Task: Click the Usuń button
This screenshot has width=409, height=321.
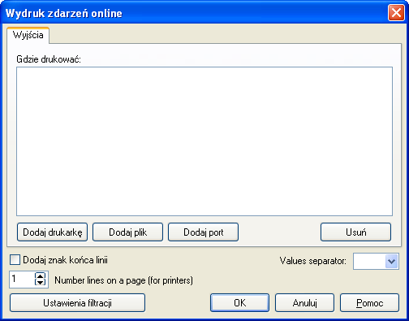Action: click(355, 232)
